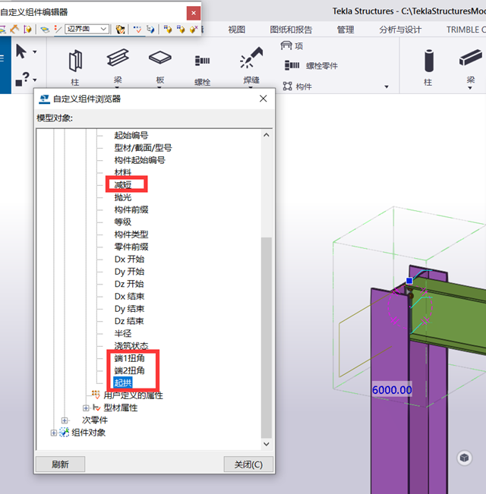Select the 起始编号 tree item
Image resolution: width=486 pixels, height=494 pixels.
pyautogui.click(x=131, y=136)
